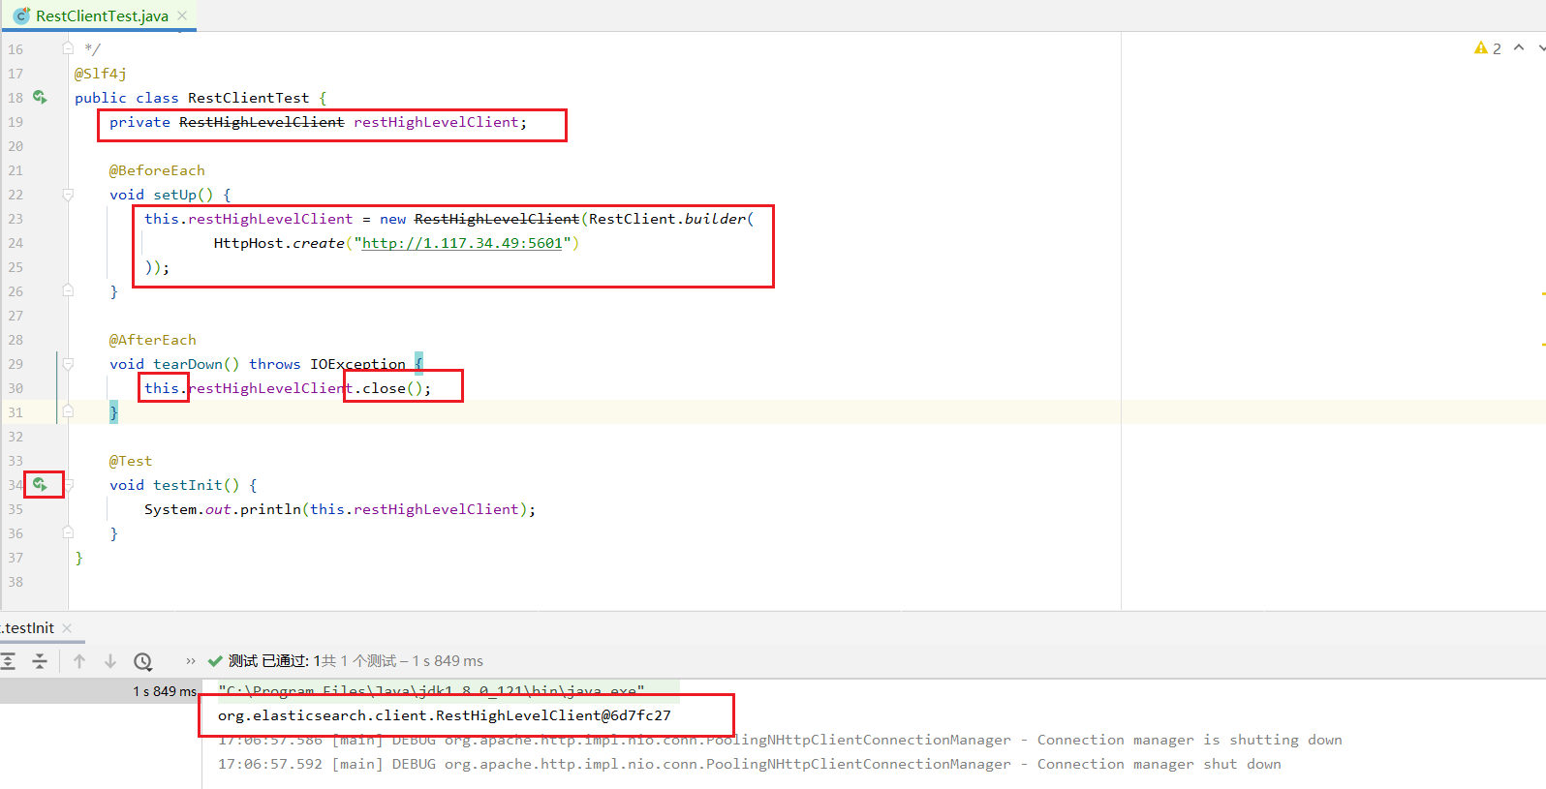The height and width of the screenshot is (789, 1546).
Task: Show more run toolbar actions chevron
Action: click(x=191, y=661)
